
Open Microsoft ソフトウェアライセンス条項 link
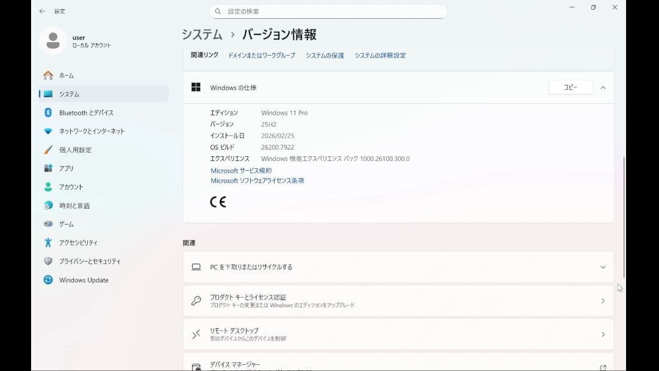[257, 181]
